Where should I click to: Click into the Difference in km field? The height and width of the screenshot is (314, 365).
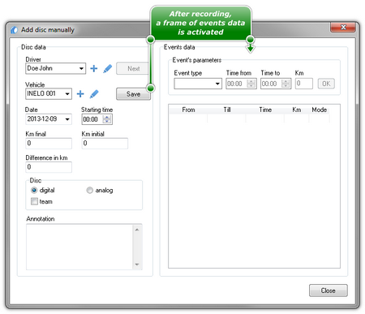[x=49, y=167]
